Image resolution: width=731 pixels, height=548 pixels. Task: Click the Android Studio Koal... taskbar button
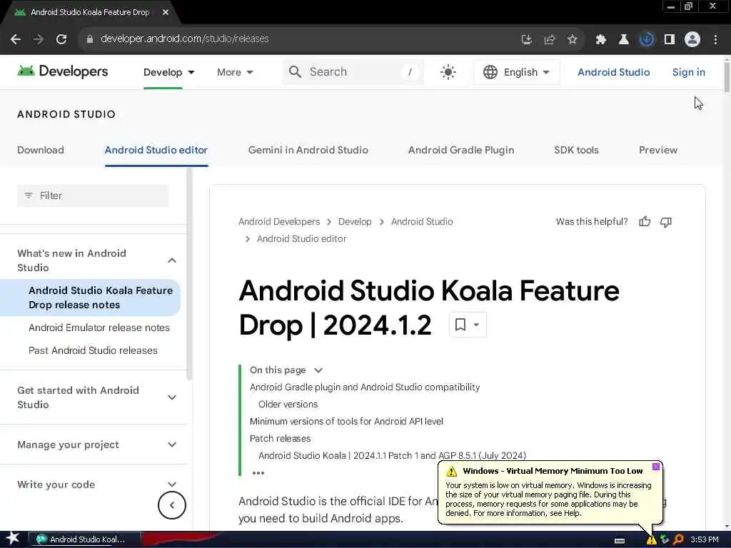84,539
